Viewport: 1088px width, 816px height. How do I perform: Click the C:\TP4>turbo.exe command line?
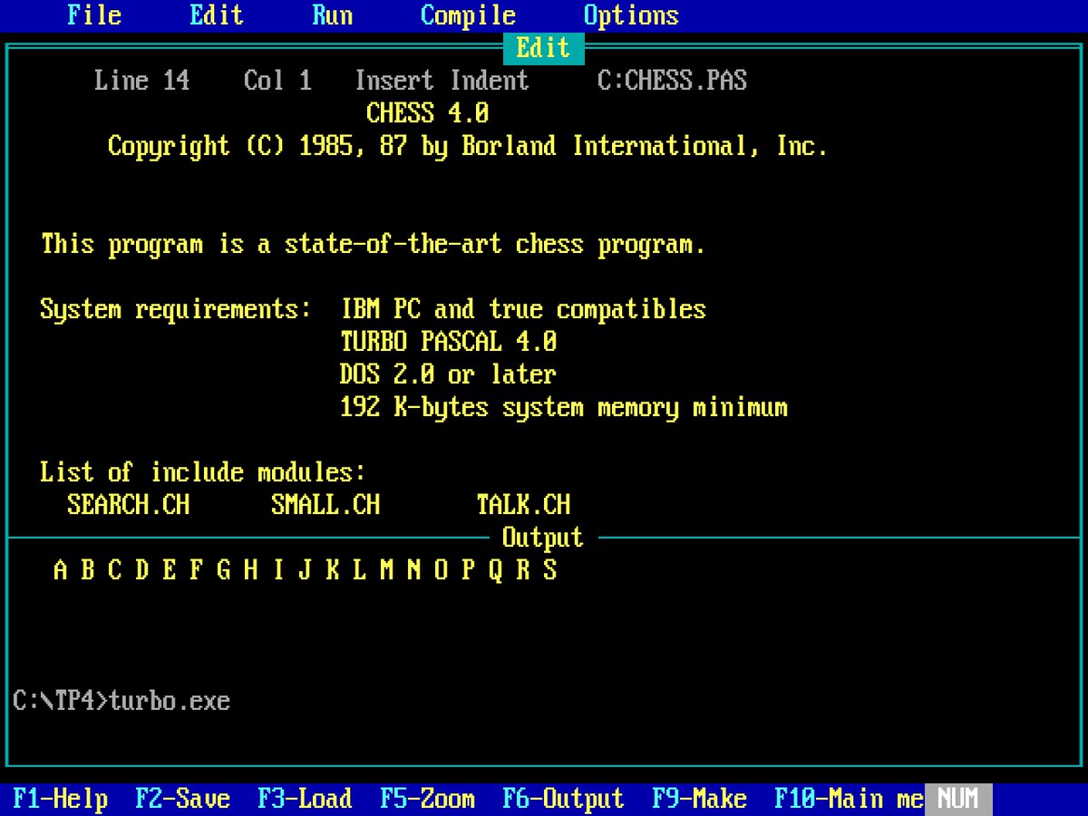coord(121,701)
